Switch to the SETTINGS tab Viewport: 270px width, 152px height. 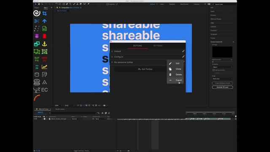point(158,46)
